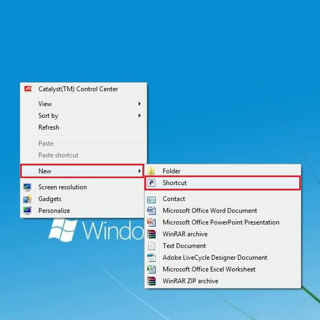The height and width of the screenshot is (320, 320).
Task: Select New in the context menu
Action: coord(82,171)
